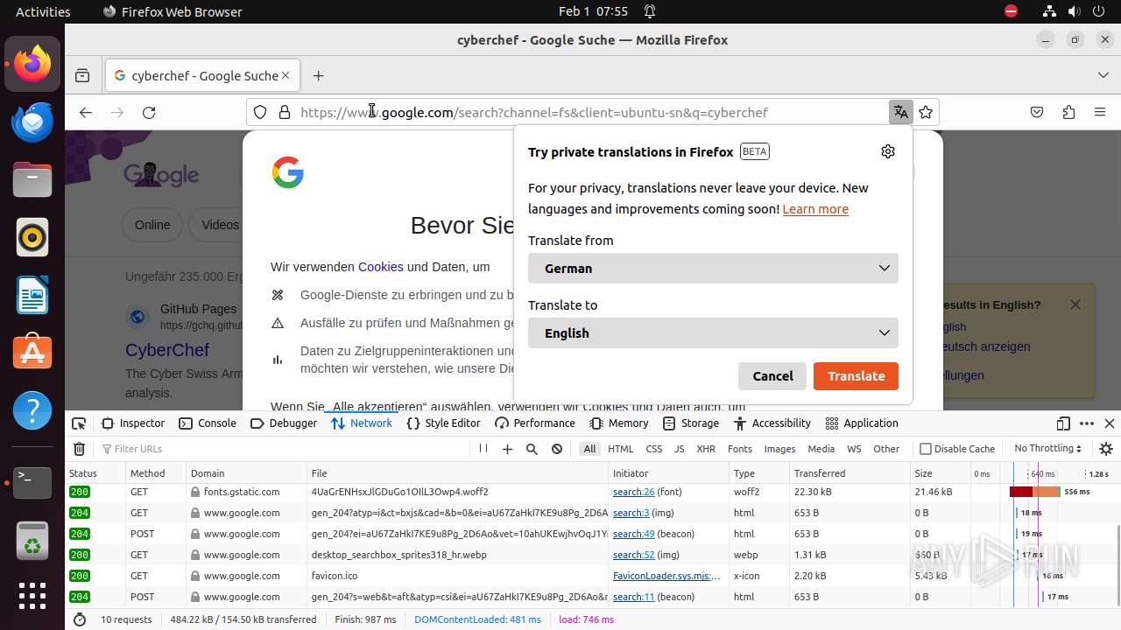Open translation settings gear icon
Screen dimensions: 1121x630
[x=888, y=151]
